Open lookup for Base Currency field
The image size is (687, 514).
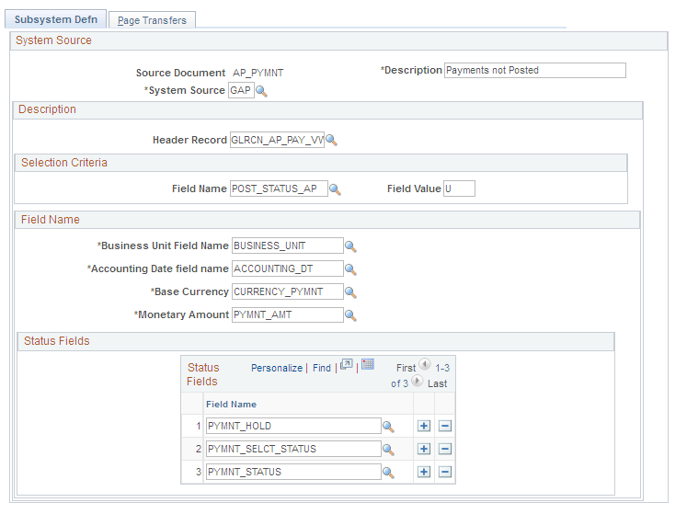click(x=350, y=292)
